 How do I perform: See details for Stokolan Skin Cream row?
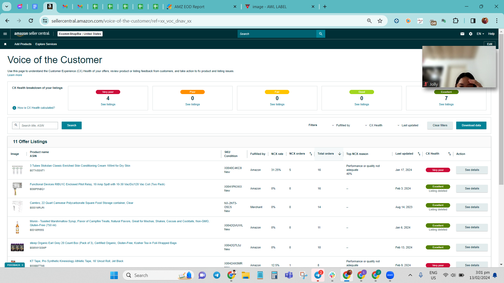[x=472, y=170]
